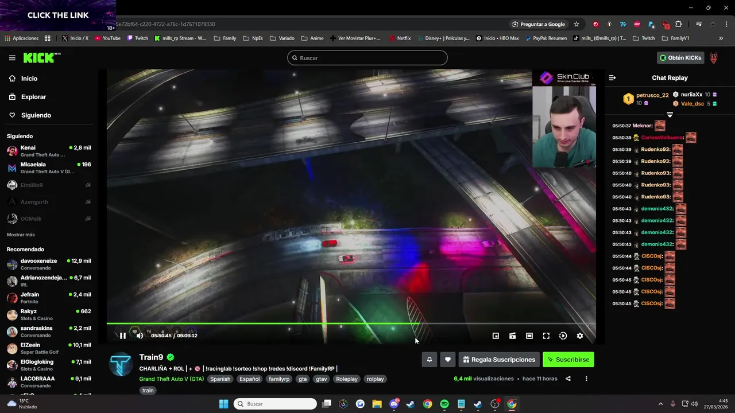
Task: Open the video player settings gear
Action: (x=580, y=336)
